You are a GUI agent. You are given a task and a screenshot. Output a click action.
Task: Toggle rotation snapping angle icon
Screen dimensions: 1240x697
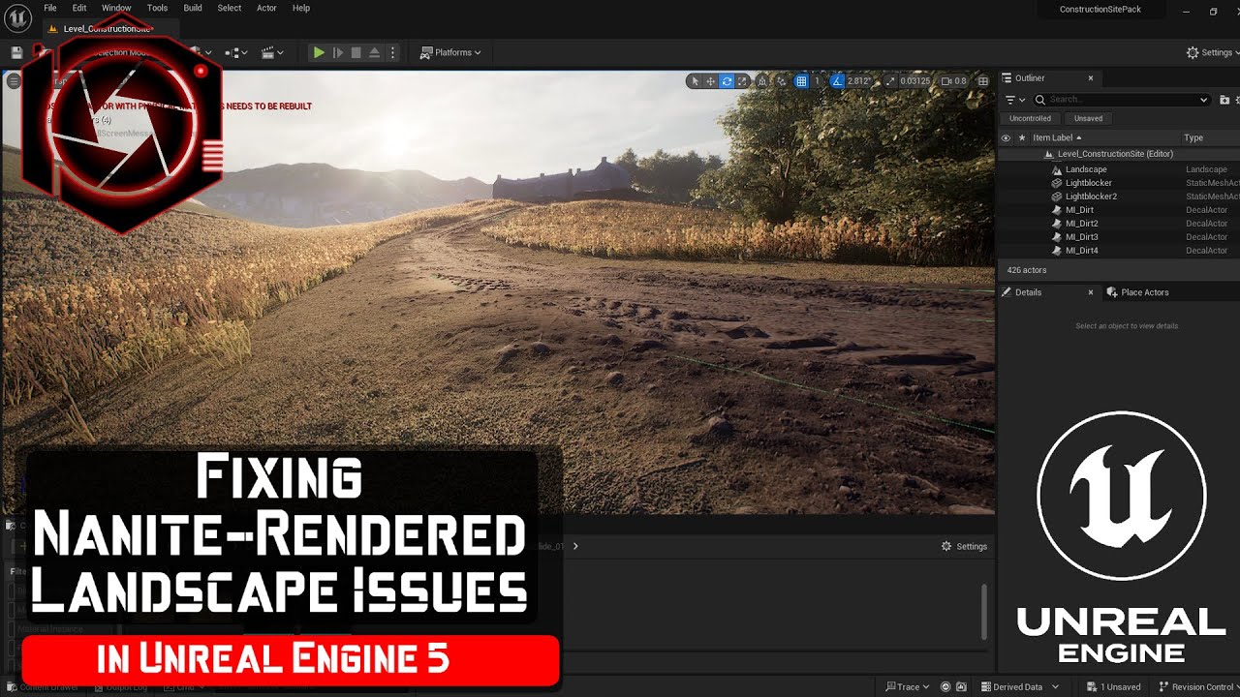pyautogui.click(x=837, y=81)
